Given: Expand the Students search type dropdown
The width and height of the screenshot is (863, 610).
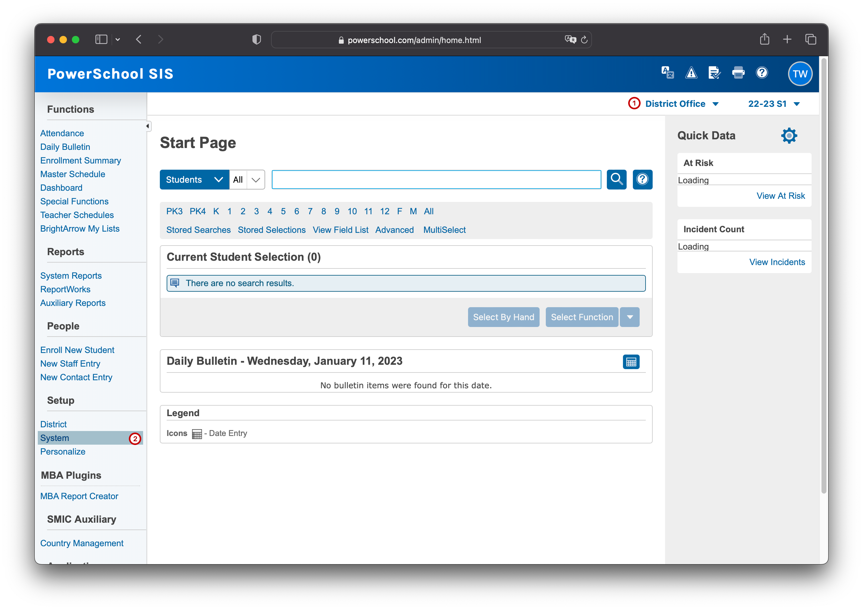Looking at the screenshot, I should [194, 180].
